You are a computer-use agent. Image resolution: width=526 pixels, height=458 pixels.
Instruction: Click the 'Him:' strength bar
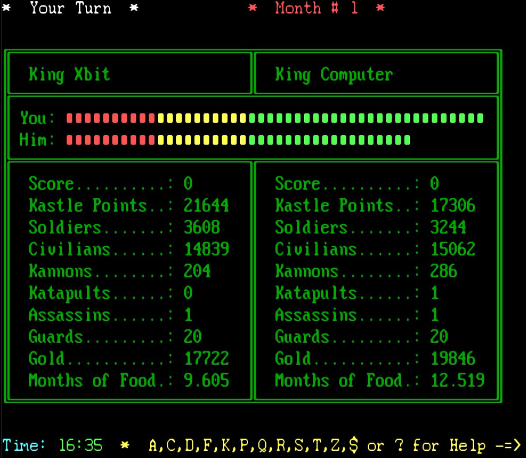click(238, 140)
